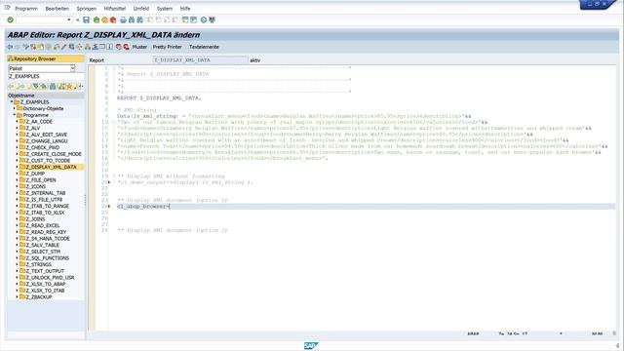Toggle Display/Change mode icon

pyautogui.click(x=26, y=47)
